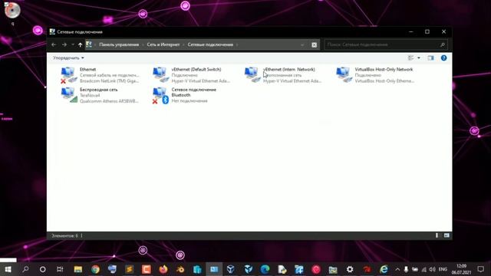Image resolution: width=491 pixels, height=276 pixels.
Task: Open Task View
Action: pyautogui.click(x=60, y=269)
